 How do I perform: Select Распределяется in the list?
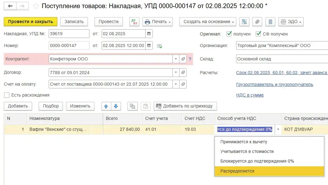237,171
